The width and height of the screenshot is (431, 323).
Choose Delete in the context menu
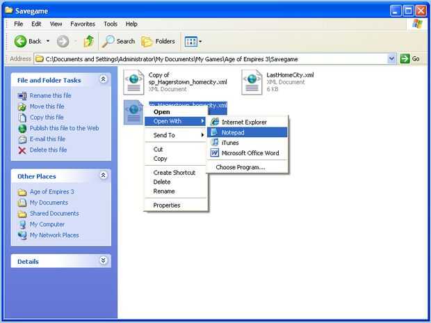click(175, 182)
